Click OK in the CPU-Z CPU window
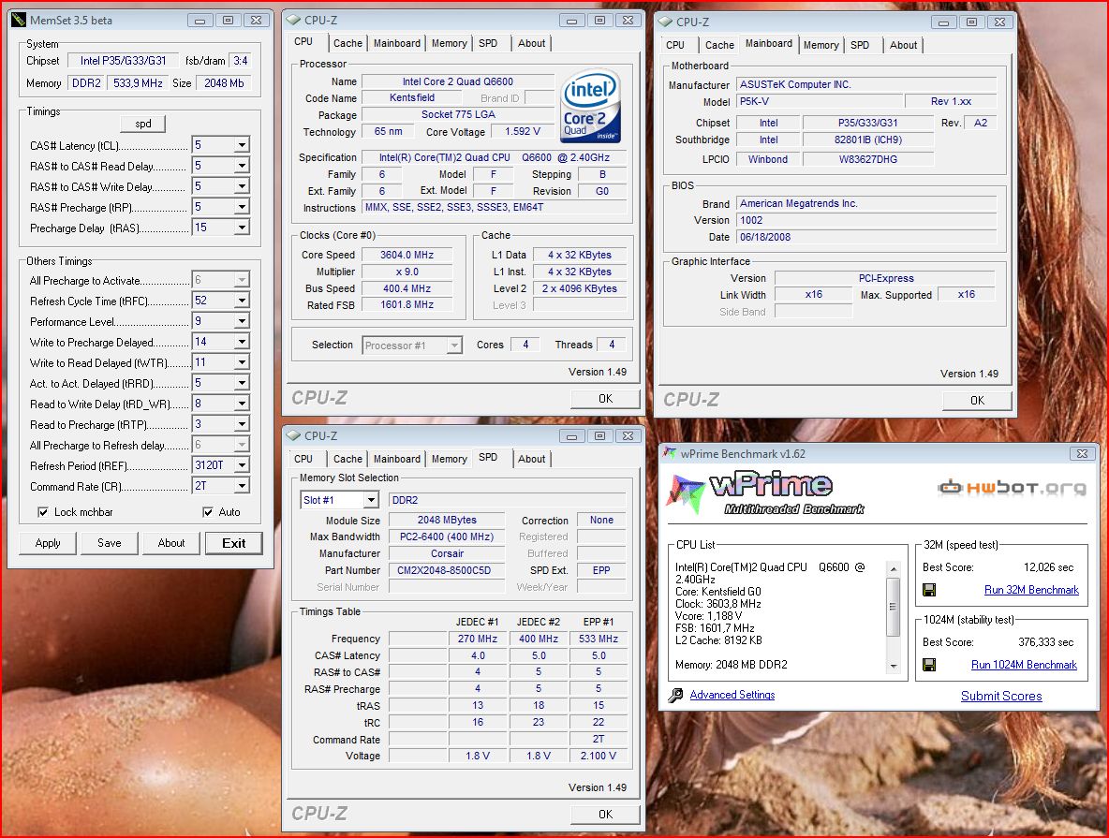Screen dimensions: 1109x838 pyautogui.click(x=605, y=399)
